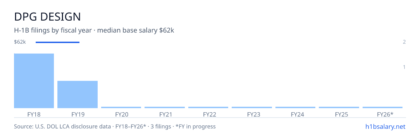The height and width of the screenshot is (140, 420).
Task: Click the axis value 2 label
Action: tap(404, 42)
